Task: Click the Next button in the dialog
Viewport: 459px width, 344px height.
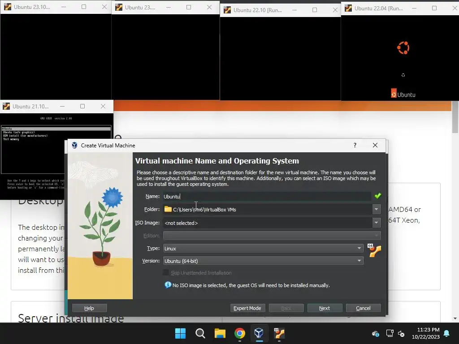Action: [325, 308]
